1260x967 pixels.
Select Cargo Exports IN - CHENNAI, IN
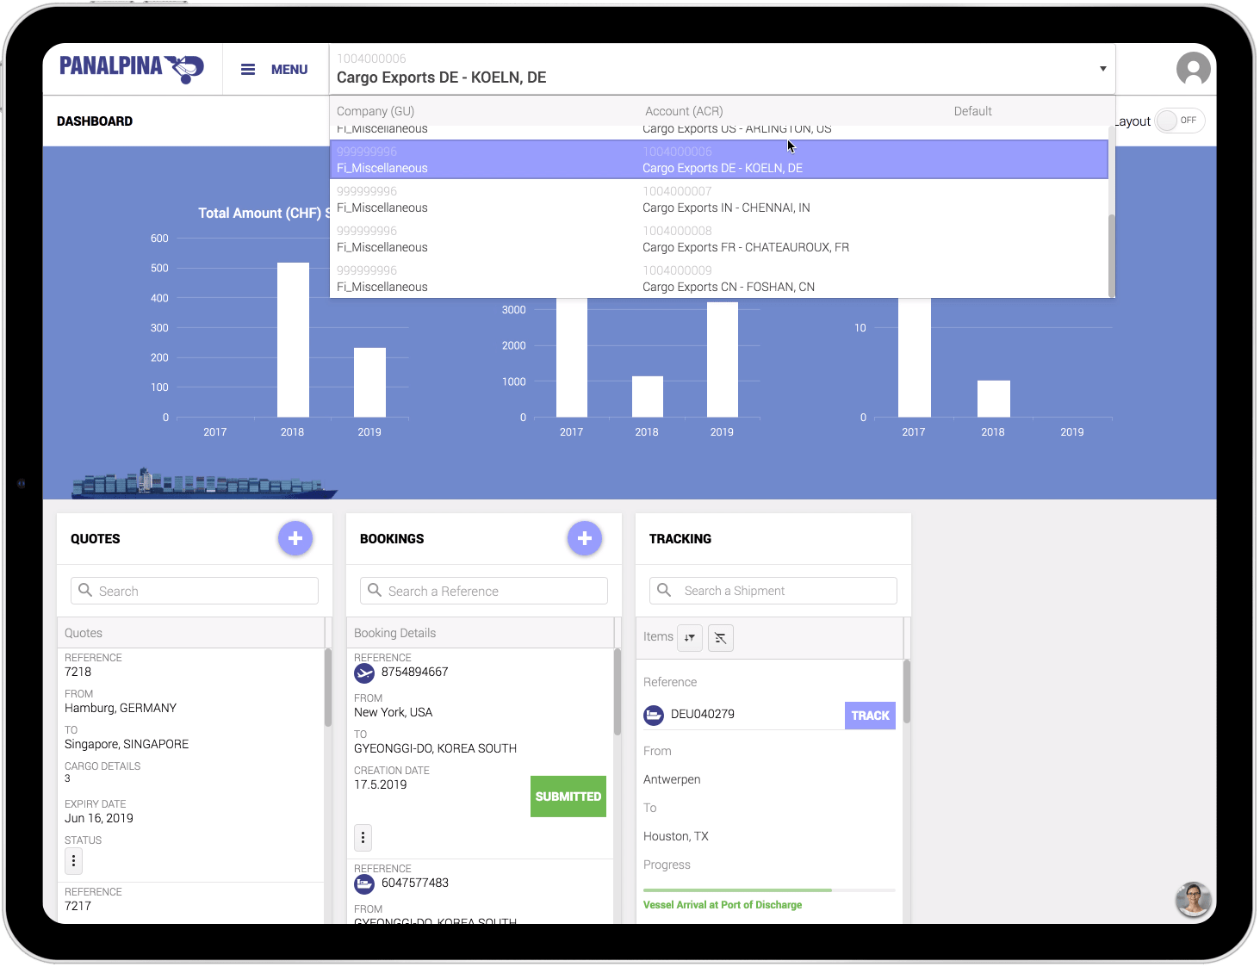tap(718, 199)
